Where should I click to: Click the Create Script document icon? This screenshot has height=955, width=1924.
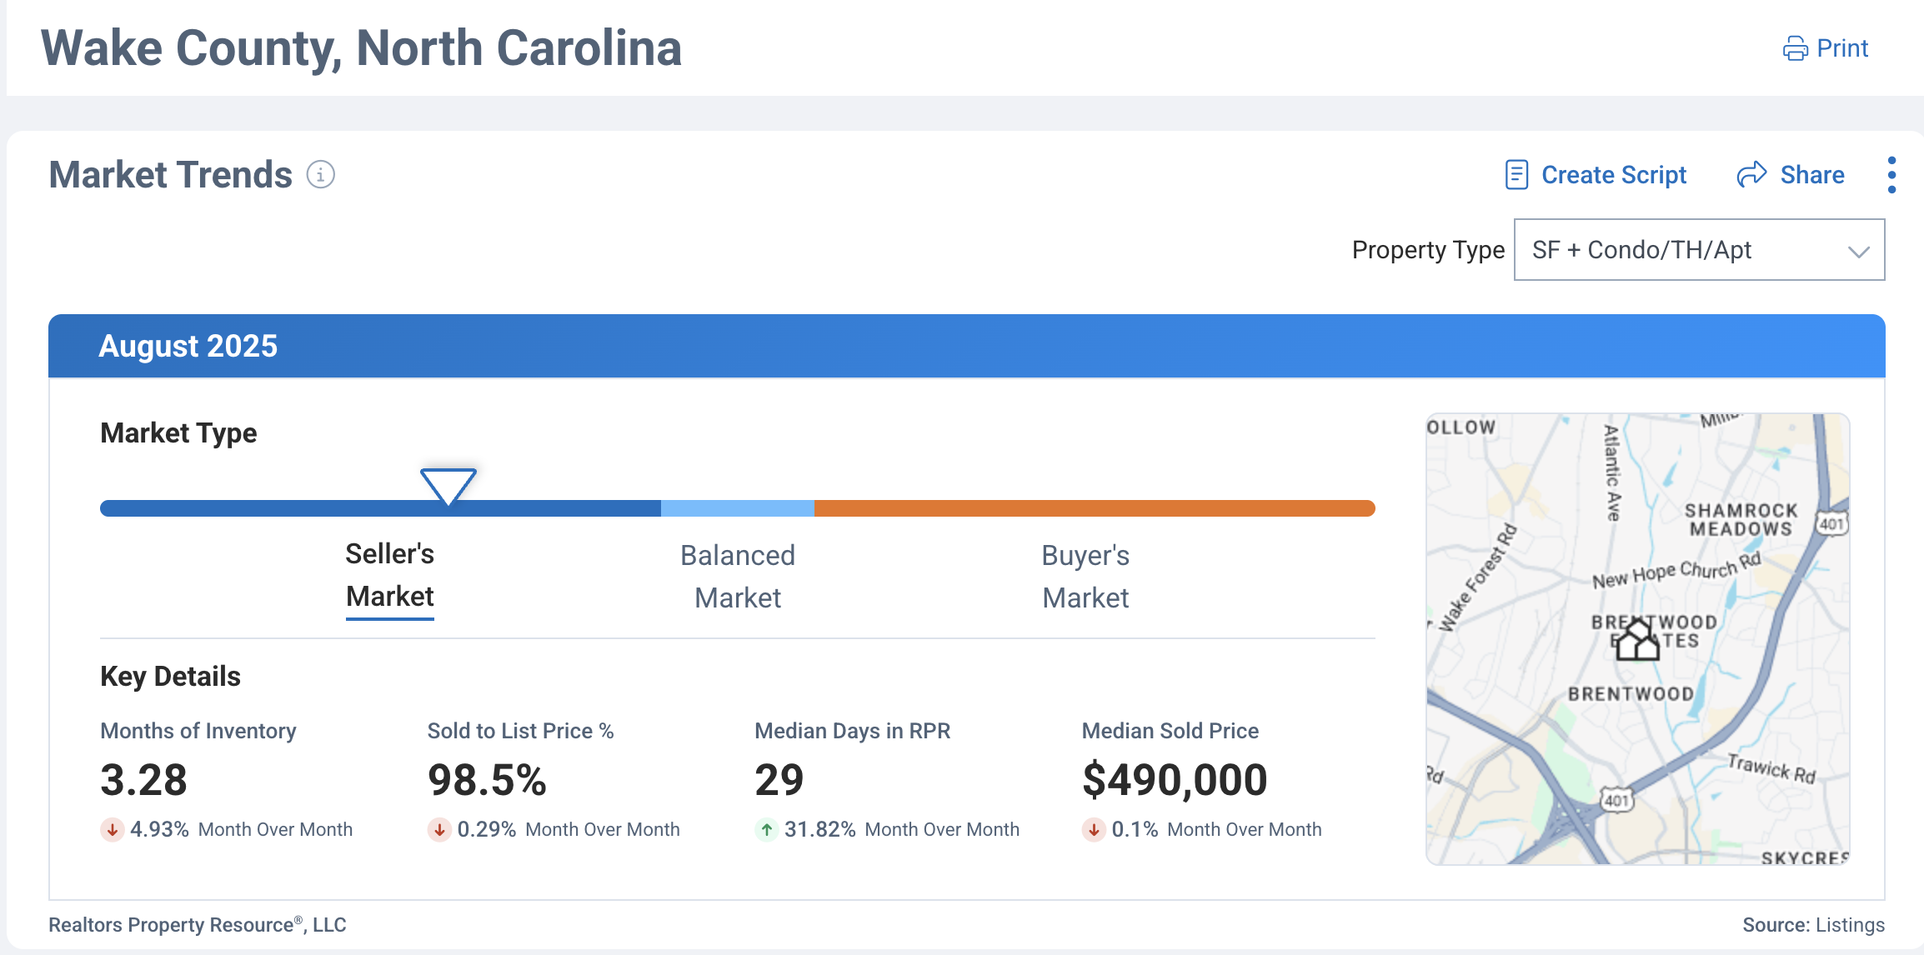click(x=1516, y=175)
